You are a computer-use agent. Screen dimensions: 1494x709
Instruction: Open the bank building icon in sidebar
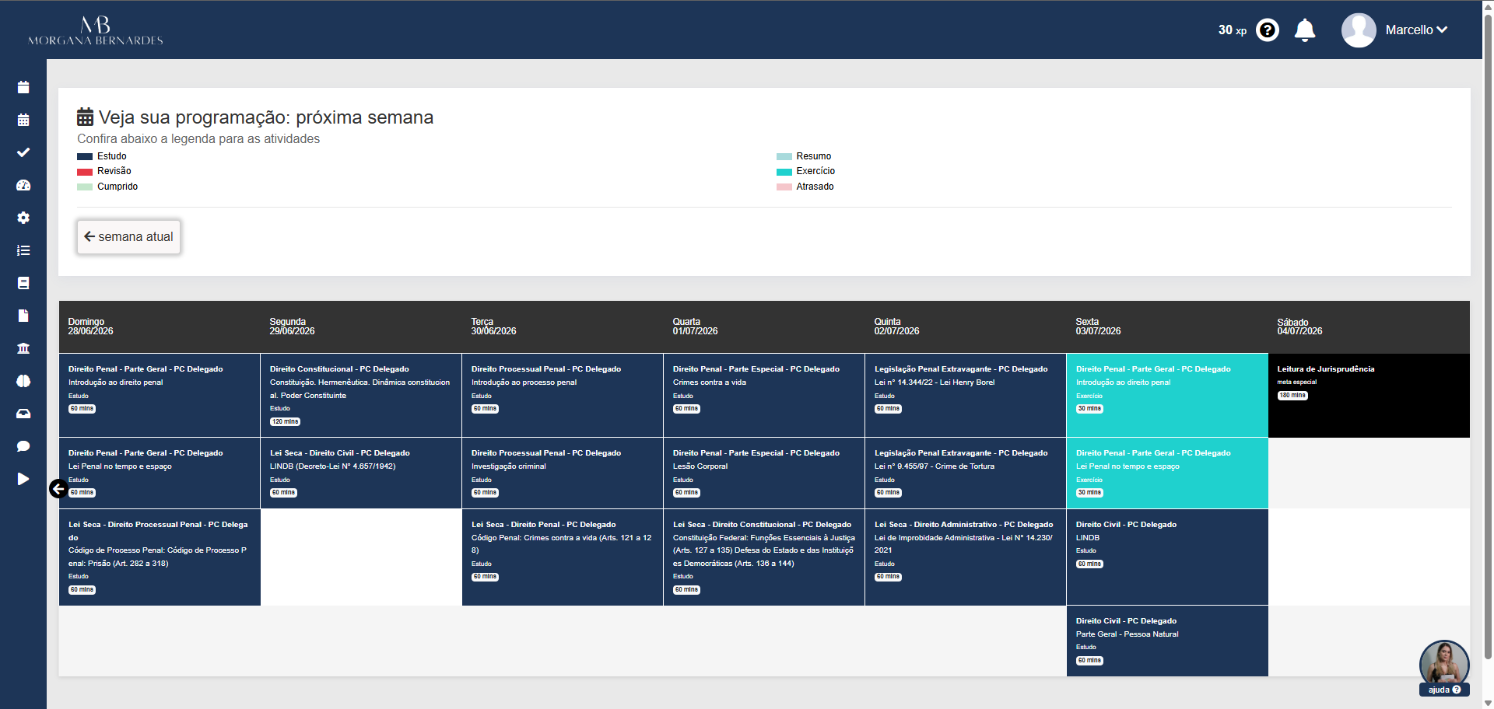click(x=23, y=348)
